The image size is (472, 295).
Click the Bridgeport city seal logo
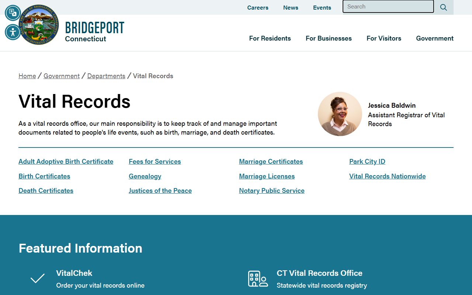tap(40, 25)
